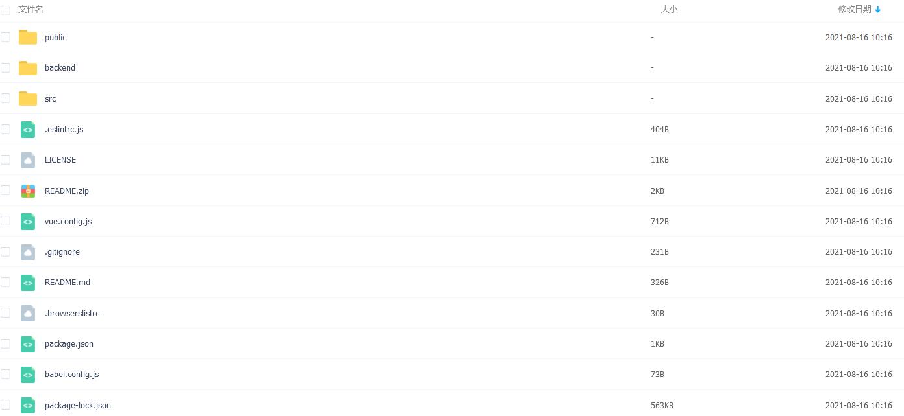Sort the list by 大小 column

669,10
